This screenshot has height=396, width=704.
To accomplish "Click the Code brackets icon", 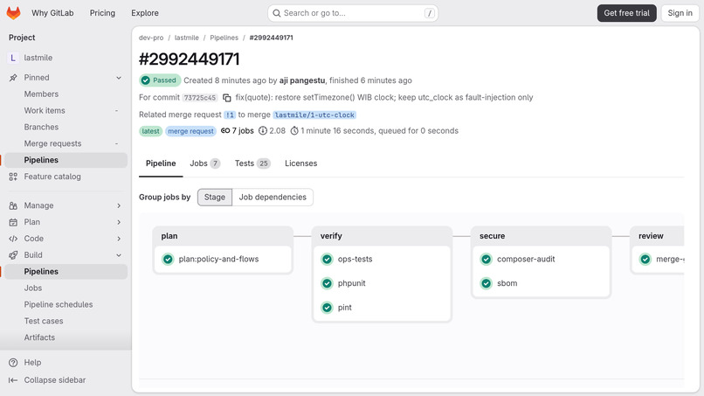I will click(x=13, y=239).
